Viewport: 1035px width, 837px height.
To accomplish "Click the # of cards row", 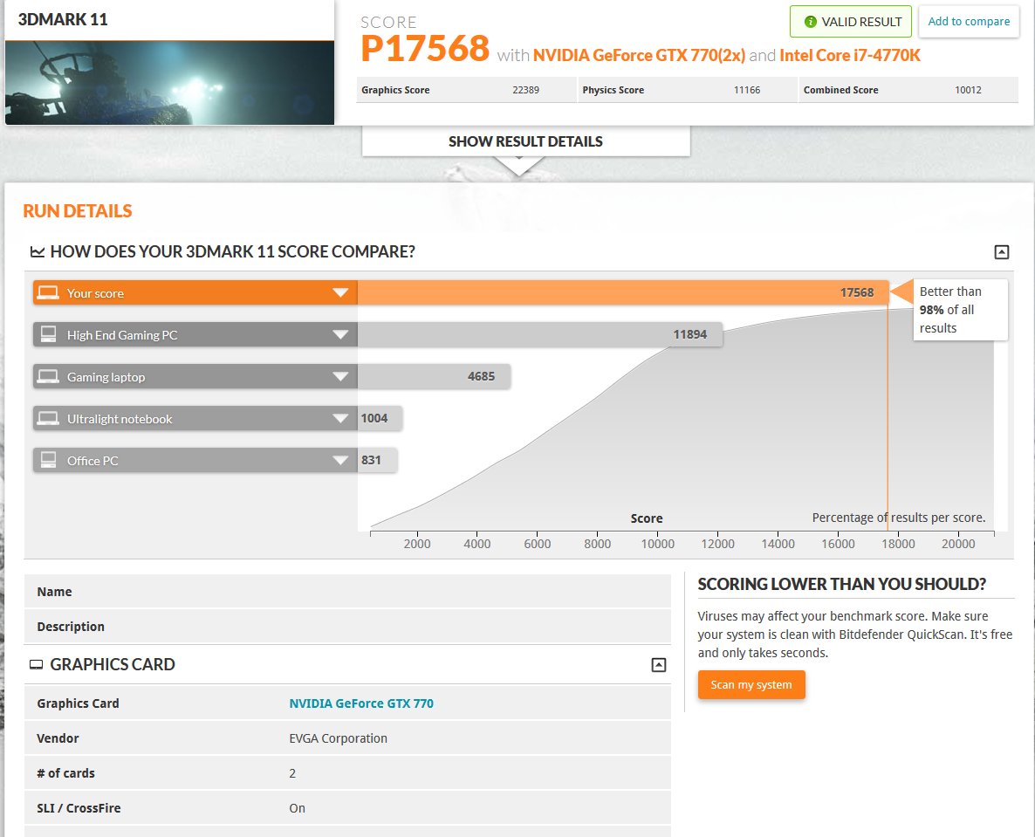I will (347, 773).
